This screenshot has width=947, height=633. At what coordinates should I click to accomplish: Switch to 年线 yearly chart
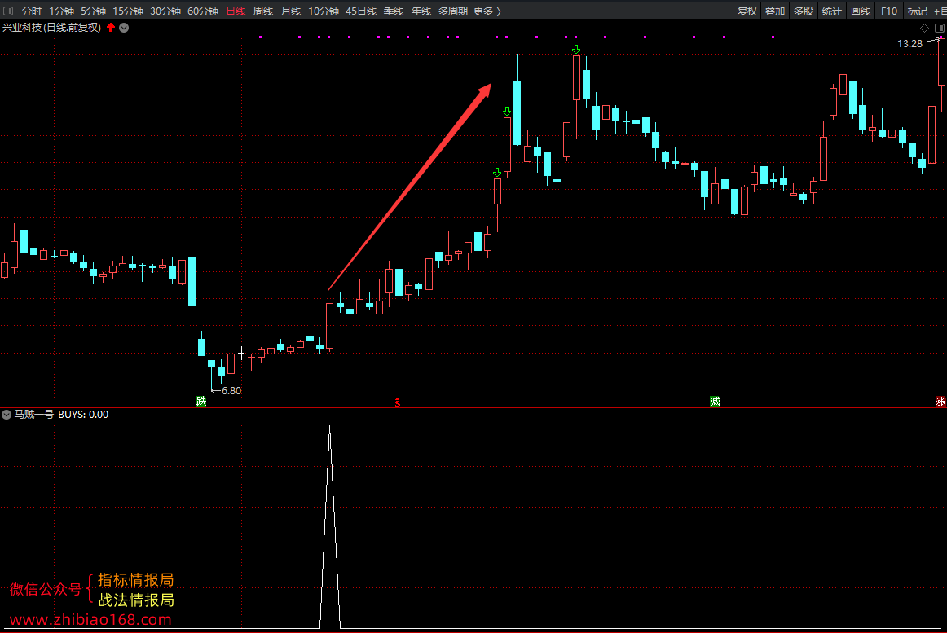421,11
